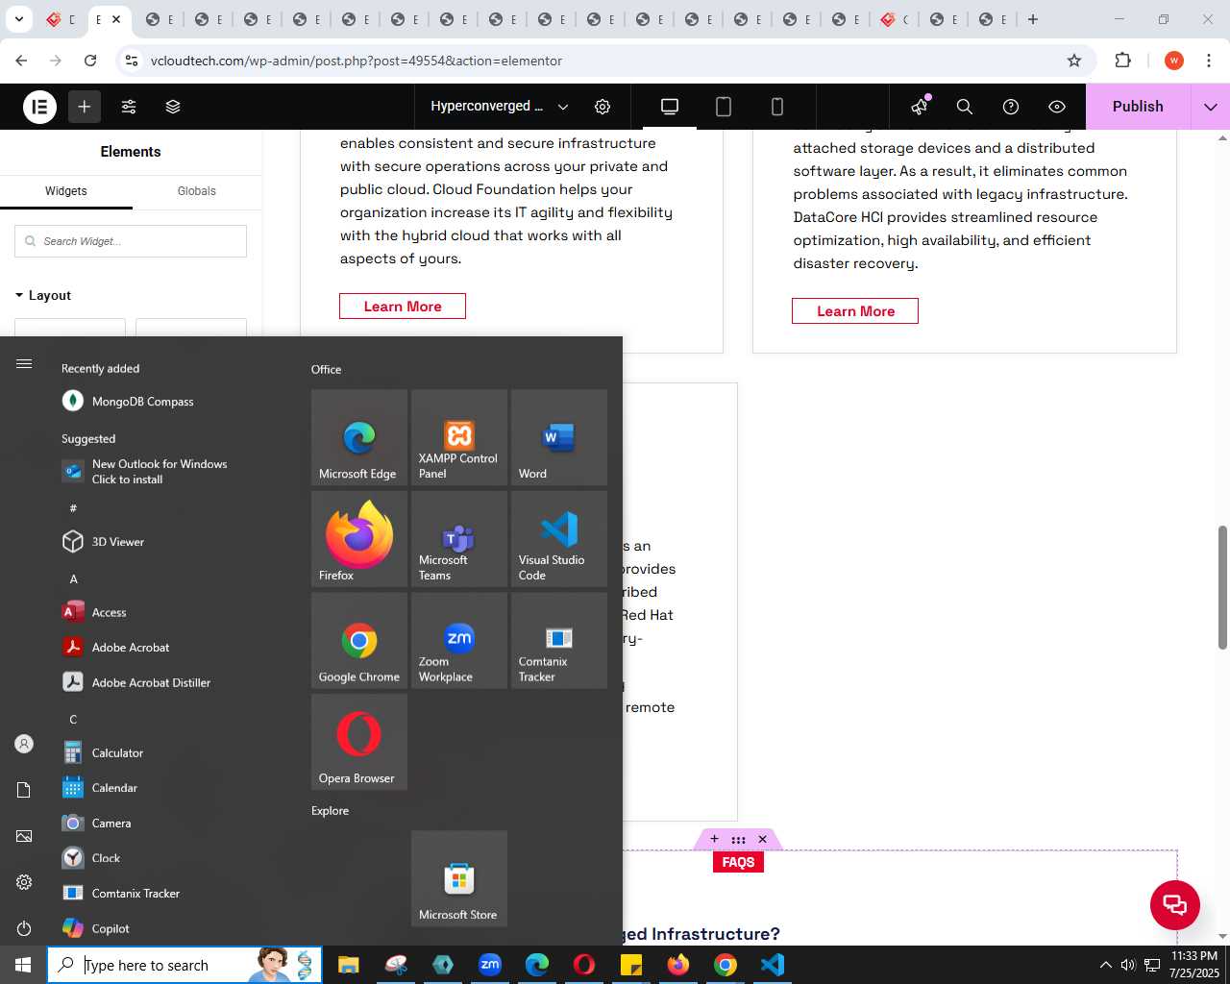Open the Word tile
The width and height of the screenshot is (1230, 984).
pyautogui.click(x=559, y=437)
